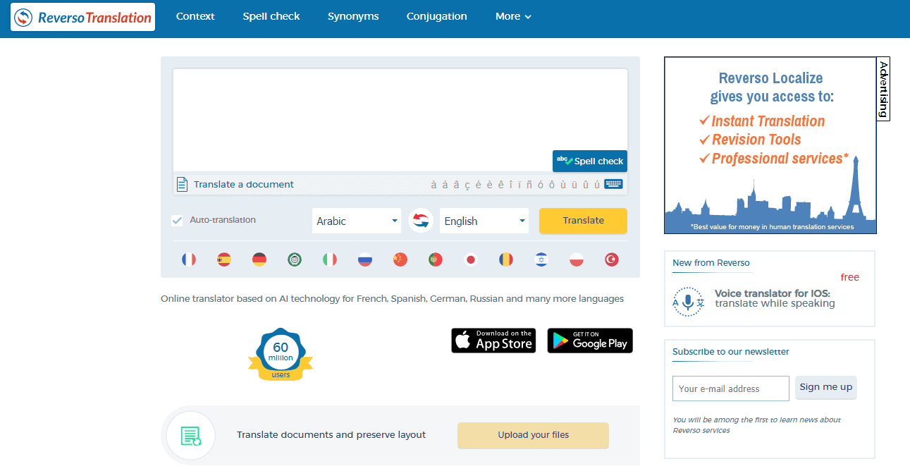Focus the e-mail address newsletter field
The height and width of the screenshot is (471, 910).
tap(730, 389)
